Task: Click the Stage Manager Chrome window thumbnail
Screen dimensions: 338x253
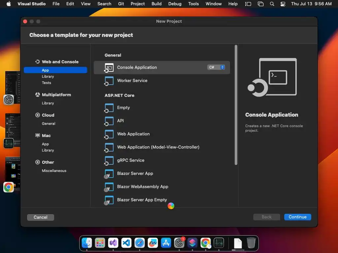Action: click(13, 174)
